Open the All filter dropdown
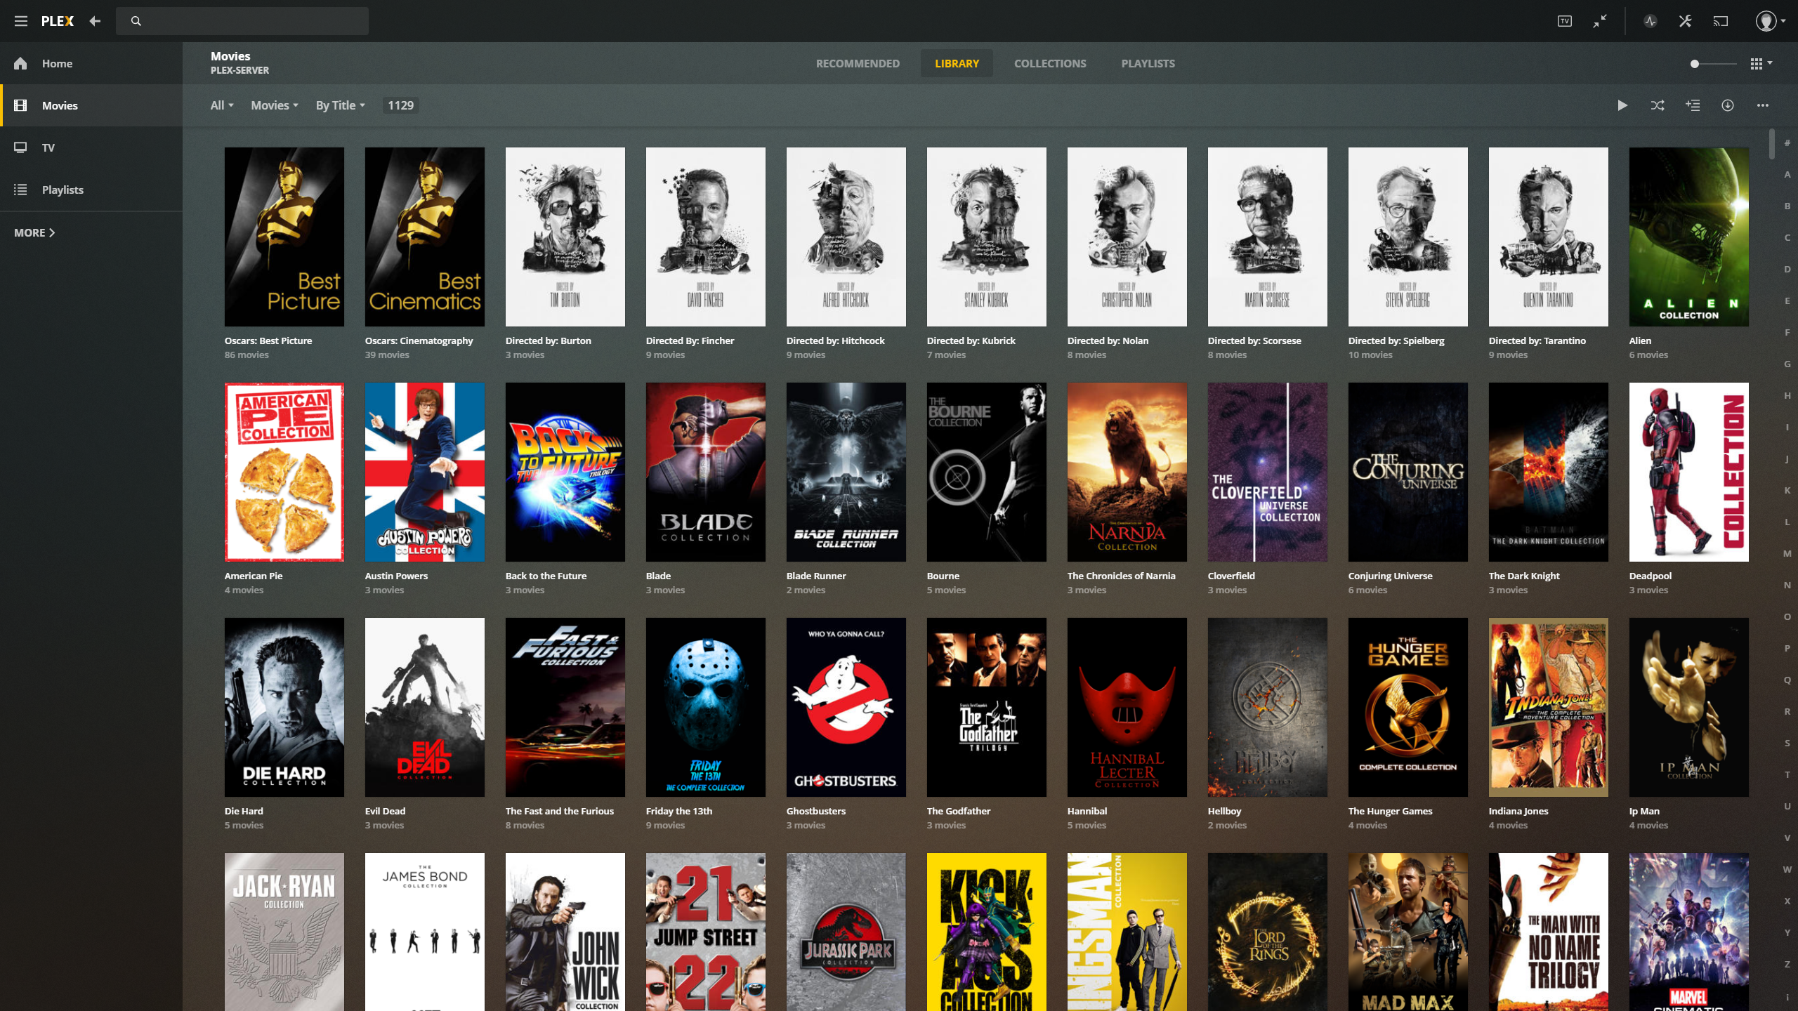The width and height of the screenshot is (1798, 1011). pyautogui.click(x=222, y=105)
